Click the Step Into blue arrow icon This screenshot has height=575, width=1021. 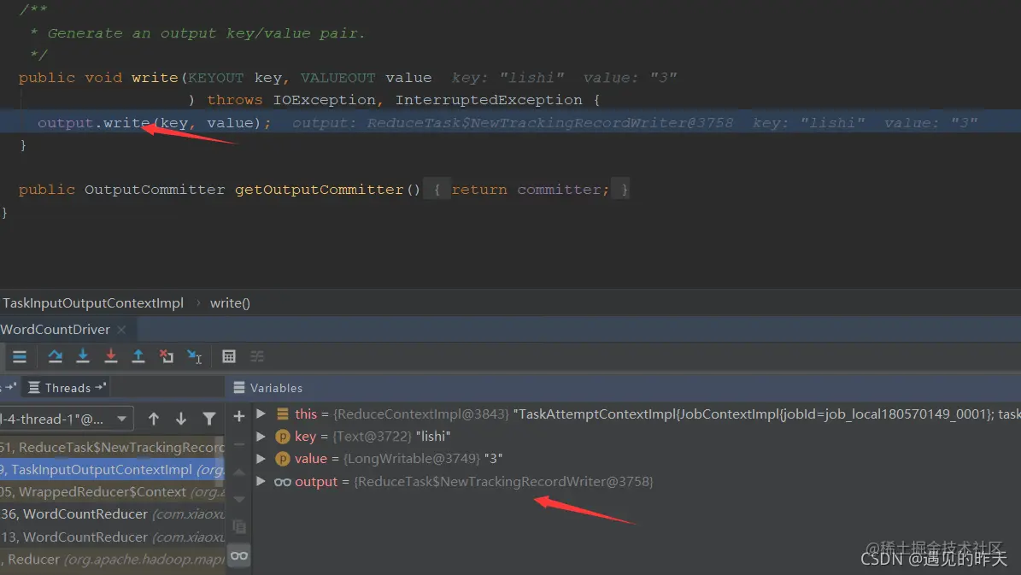click(x=83, y=356)
